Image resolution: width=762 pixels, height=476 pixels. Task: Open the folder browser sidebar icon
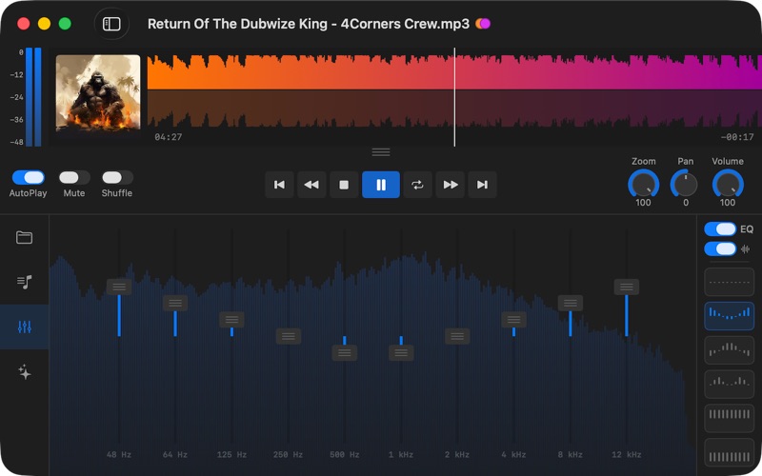[x=25, y=237]
